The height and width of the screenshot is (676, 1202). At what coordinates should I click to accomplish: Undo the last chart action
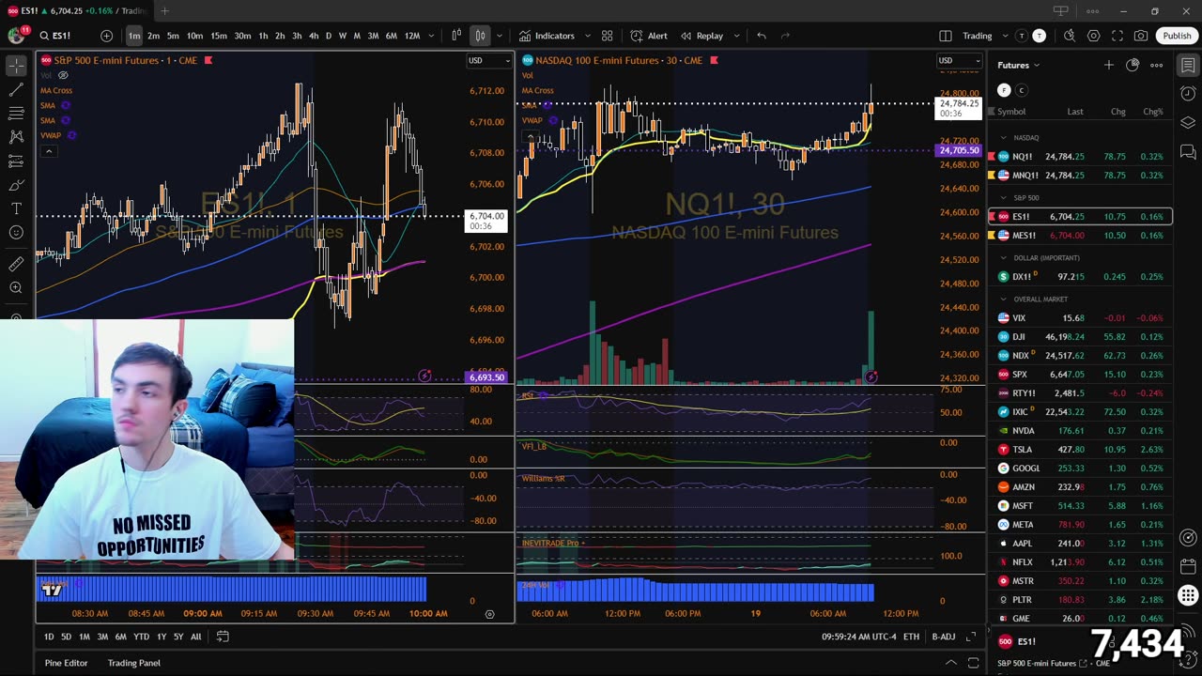coord(762,36)
